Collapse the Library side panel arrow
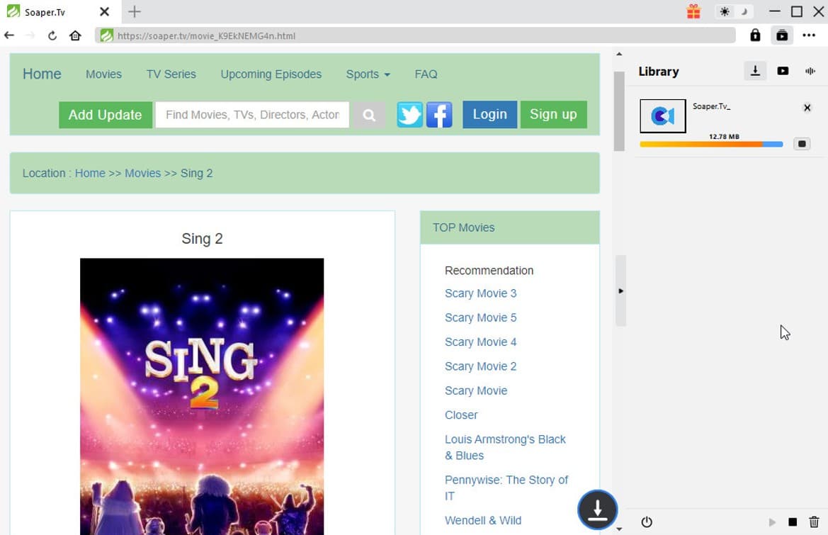The image size is (828, 535). (x=620, y=291)
